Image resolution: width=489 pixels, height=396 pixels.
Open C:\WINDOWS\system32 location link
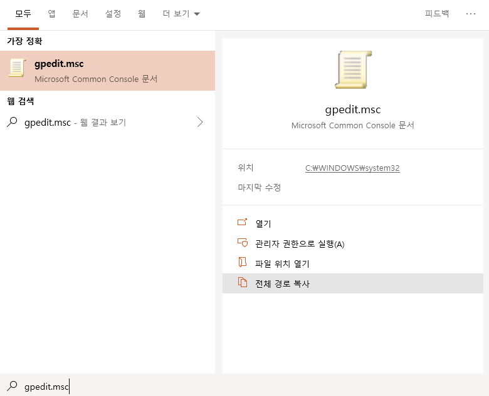352,168
